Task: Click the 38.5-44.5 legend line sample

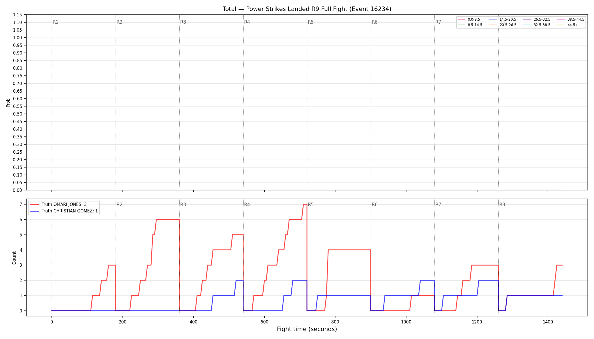Action: (x=561, y=19)
